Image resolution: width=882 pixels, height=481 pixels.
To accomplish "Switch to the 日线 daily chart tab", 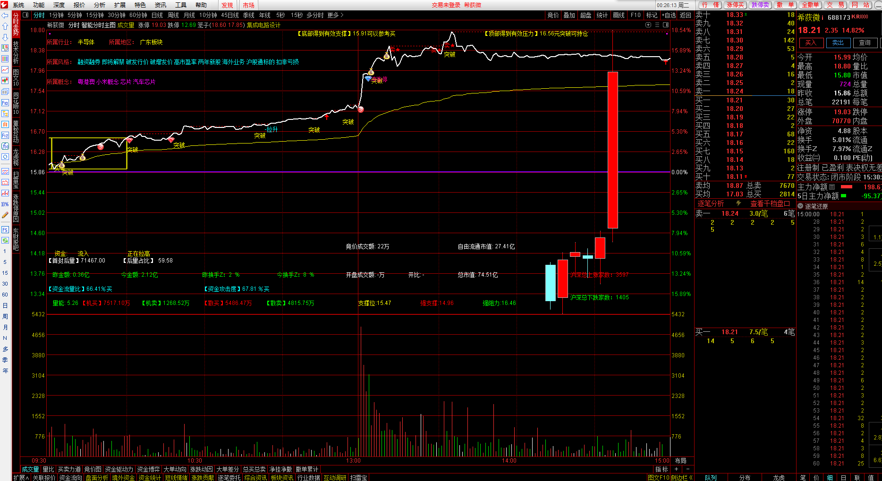I will point(157,15).
